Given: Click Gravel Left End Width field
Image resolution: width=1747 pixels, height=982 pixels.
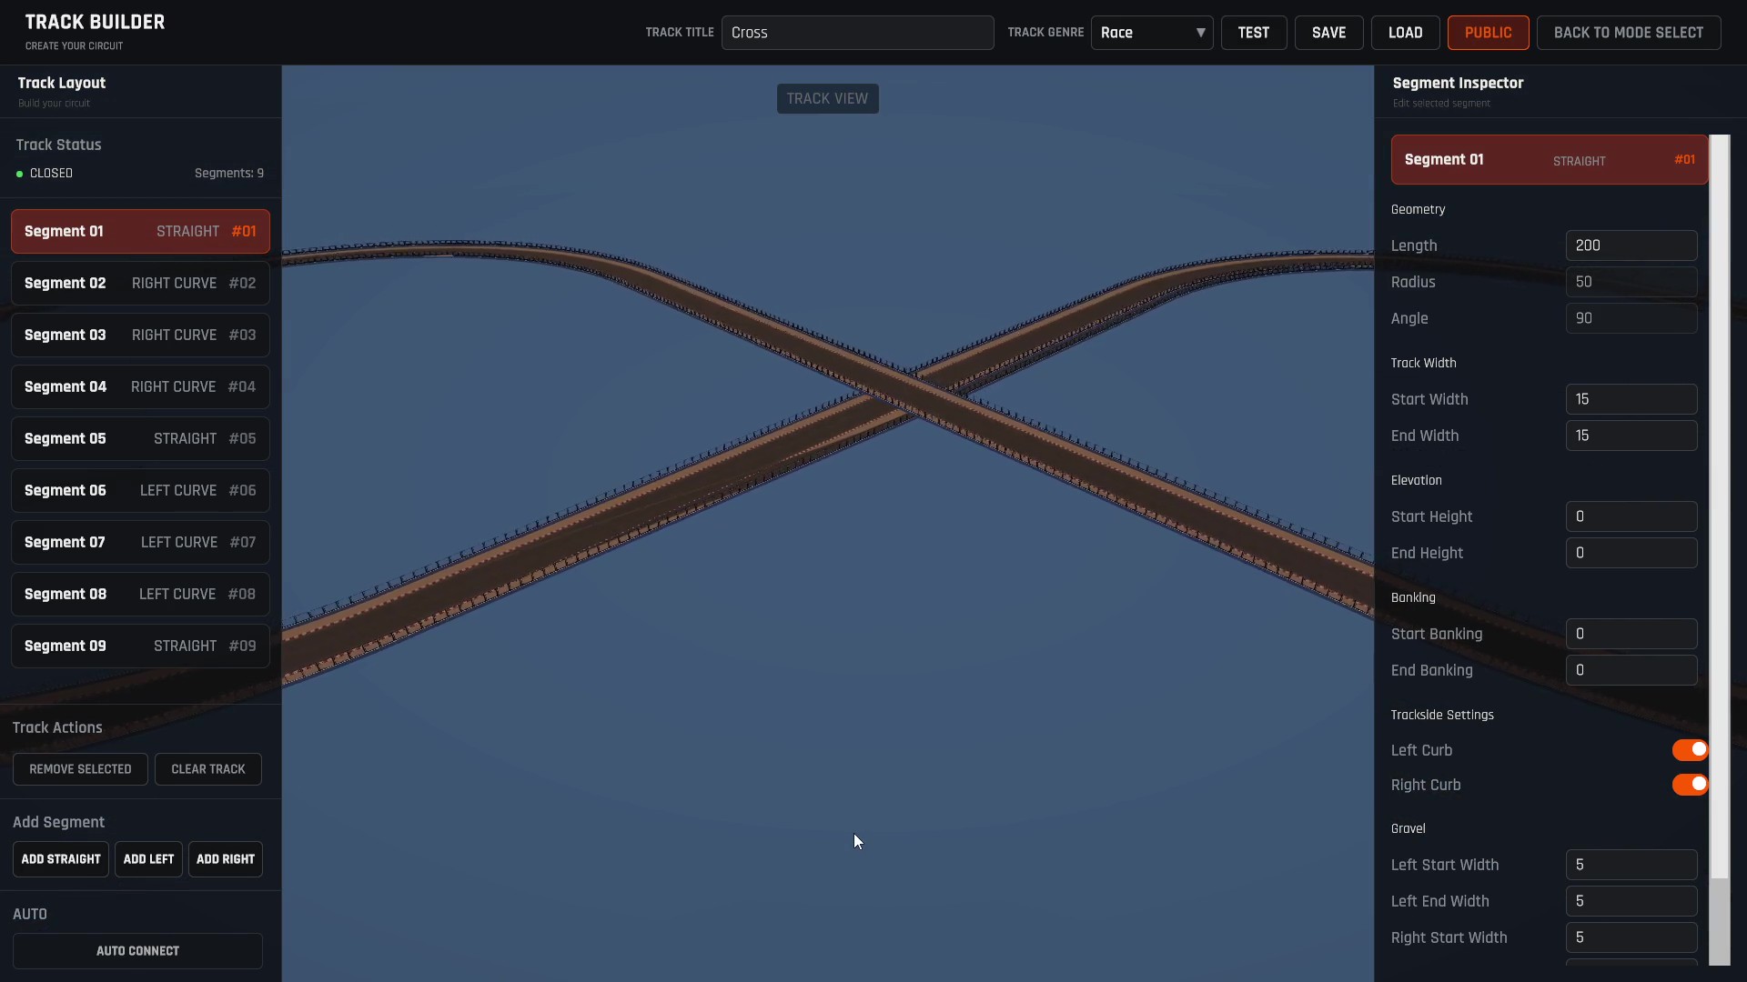Looking at the screenshot, I should coord(1631,901).
